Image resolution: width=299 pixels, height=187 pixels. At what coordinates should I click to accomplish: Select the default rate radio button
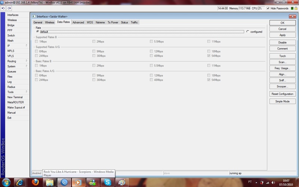[x=38, y=31]
